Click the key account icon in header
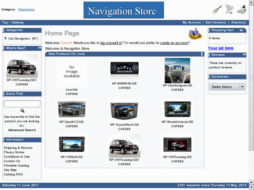 [217, 9]
